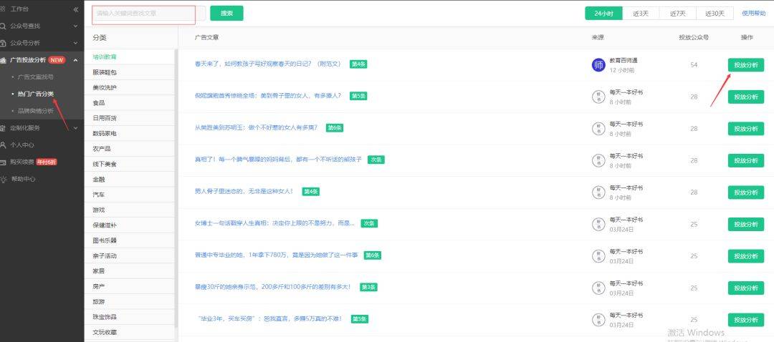774x342 pixels.
Task: Open the 品牌舆情分析 submenu item
Action: (36, 111)
